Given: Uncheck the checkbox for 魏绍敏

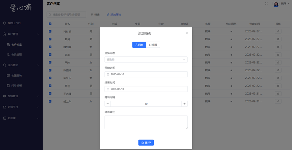Looking at the screenshot, I should (50, 47).
